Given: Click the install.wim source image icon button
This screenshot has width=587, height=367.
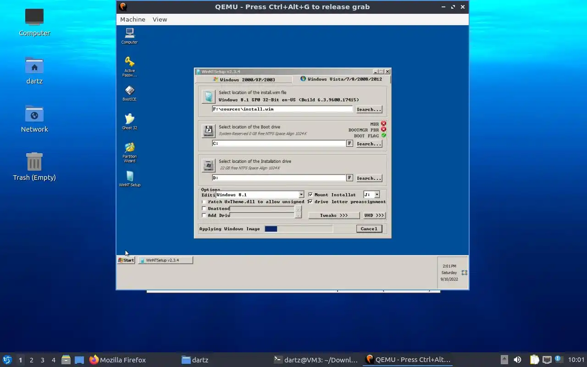Looking at the screenshot, I should [x=209, y=96].
